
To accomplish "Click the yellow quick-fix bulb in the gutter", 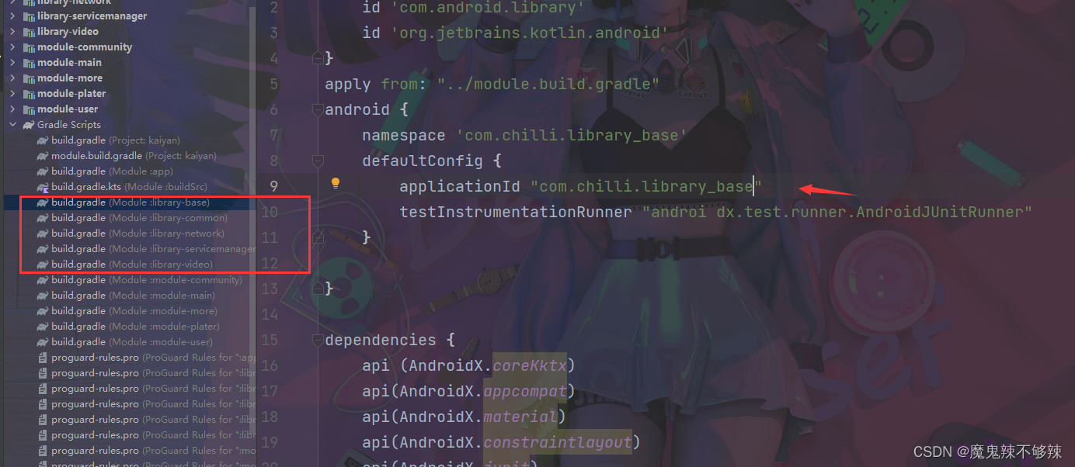I will click(x=335, y=183).
